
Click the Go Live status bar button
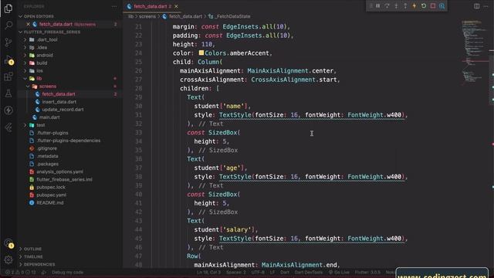pos(339,273)
